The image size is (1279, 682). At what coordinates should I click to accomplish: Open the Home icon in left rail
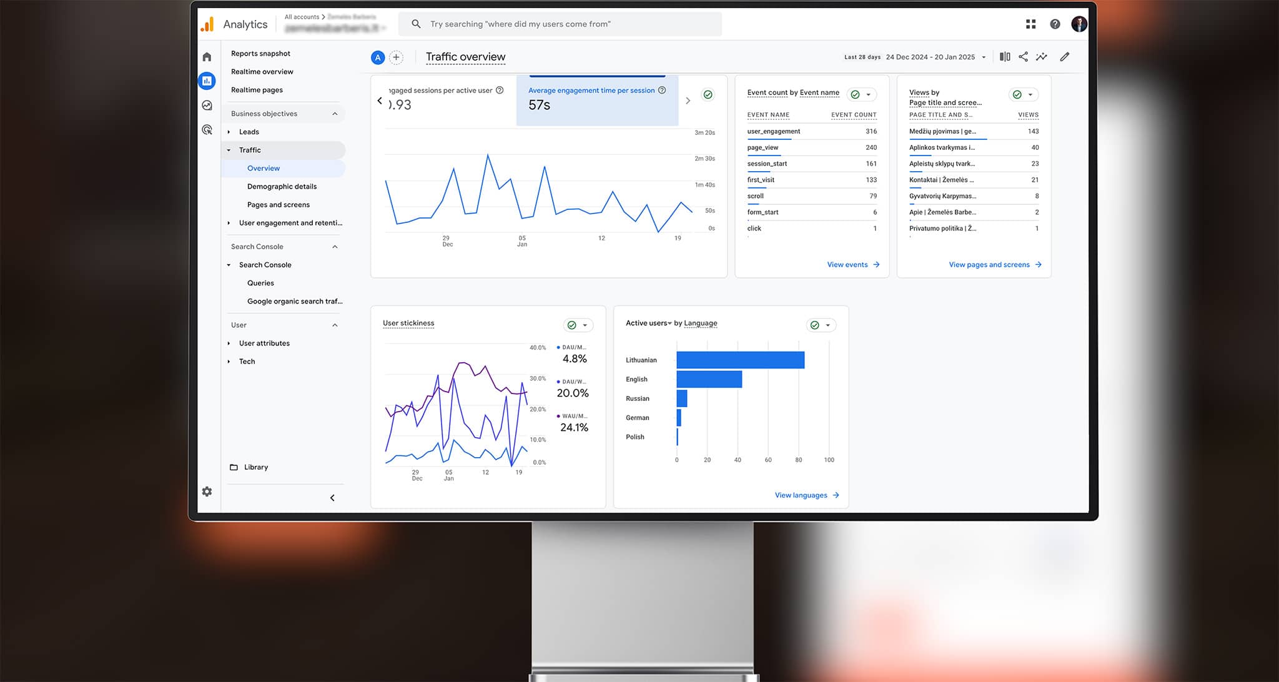207,57
